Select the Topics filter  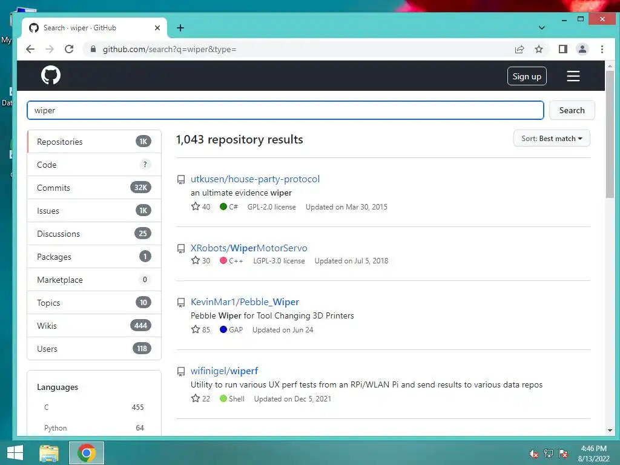tap(94, 303)
